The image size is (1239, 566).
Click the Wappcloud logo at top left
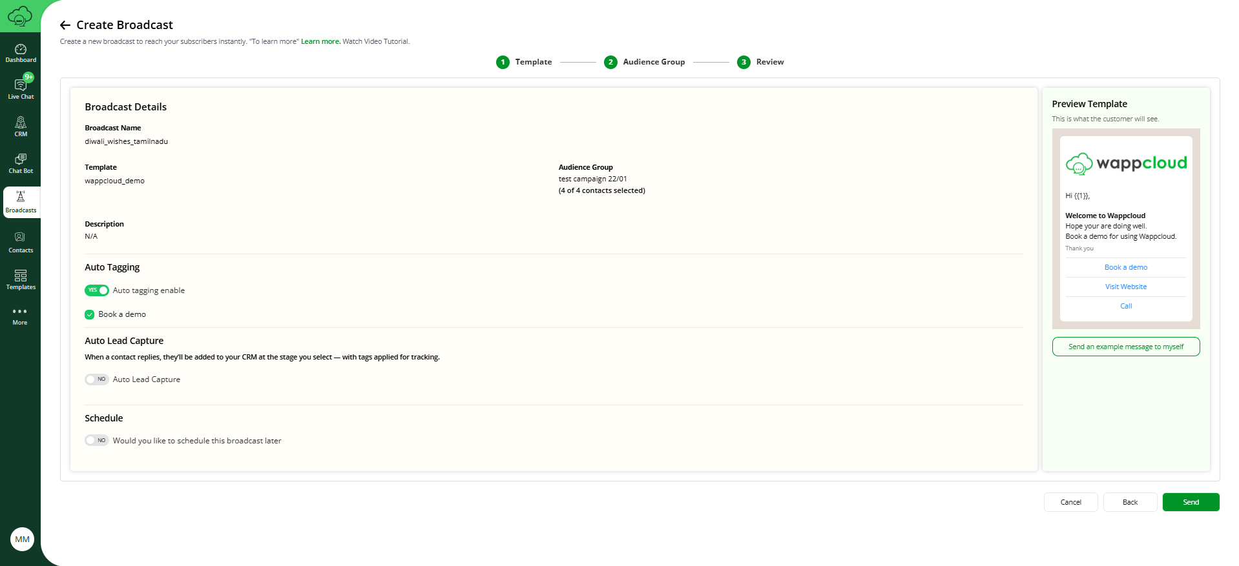click(x=20, y=16)
